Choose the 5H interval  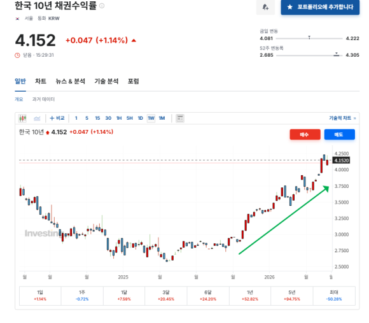tap(130, 118)
